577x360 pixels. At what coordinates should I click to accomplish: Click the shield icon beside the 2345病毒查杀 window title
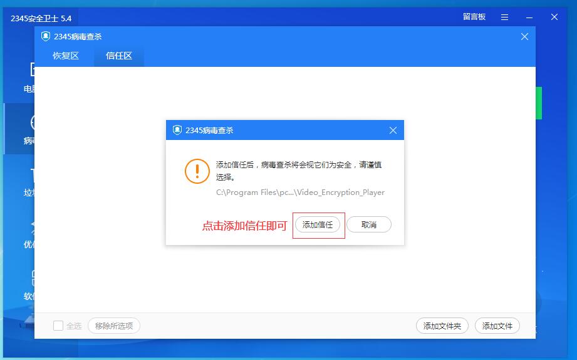[x=46, y=36]
